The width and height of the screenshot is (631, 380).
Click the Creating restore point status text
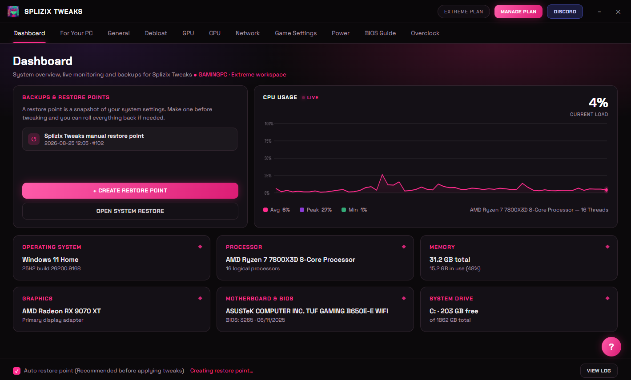(221, 371)
